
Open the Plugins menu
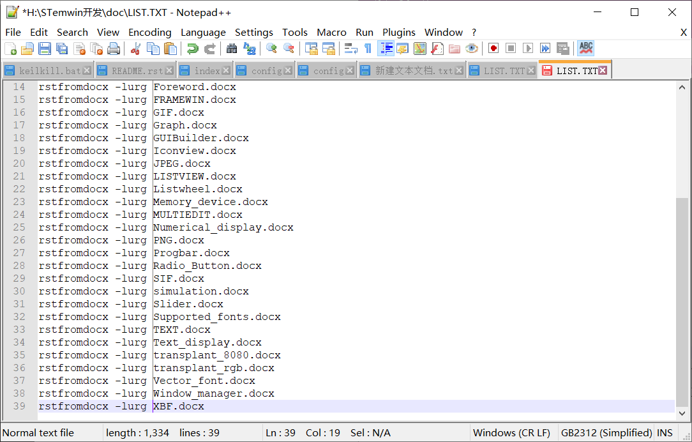pos(398,32)
